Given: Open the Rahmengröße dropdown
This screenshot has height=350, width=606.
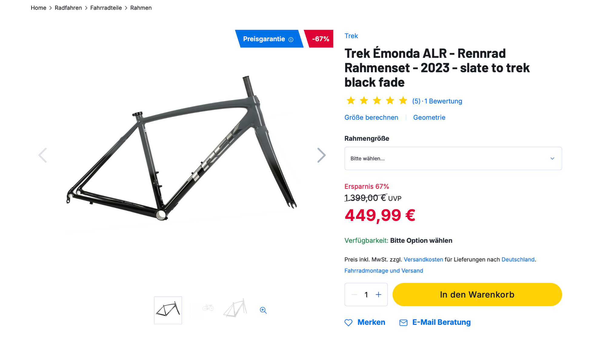Looking at the screenshot, I should pyautogui.click(x=453, y=158).
